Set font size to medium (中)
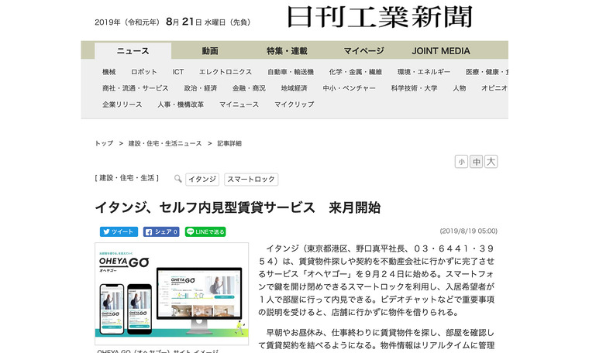 tap(476, 162)
